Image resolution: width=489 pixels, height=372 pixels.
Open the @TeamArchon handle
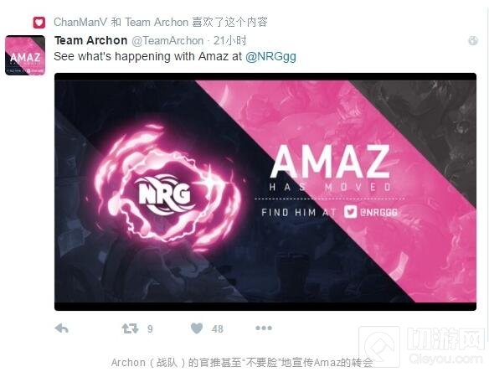(x=167, y=40)
